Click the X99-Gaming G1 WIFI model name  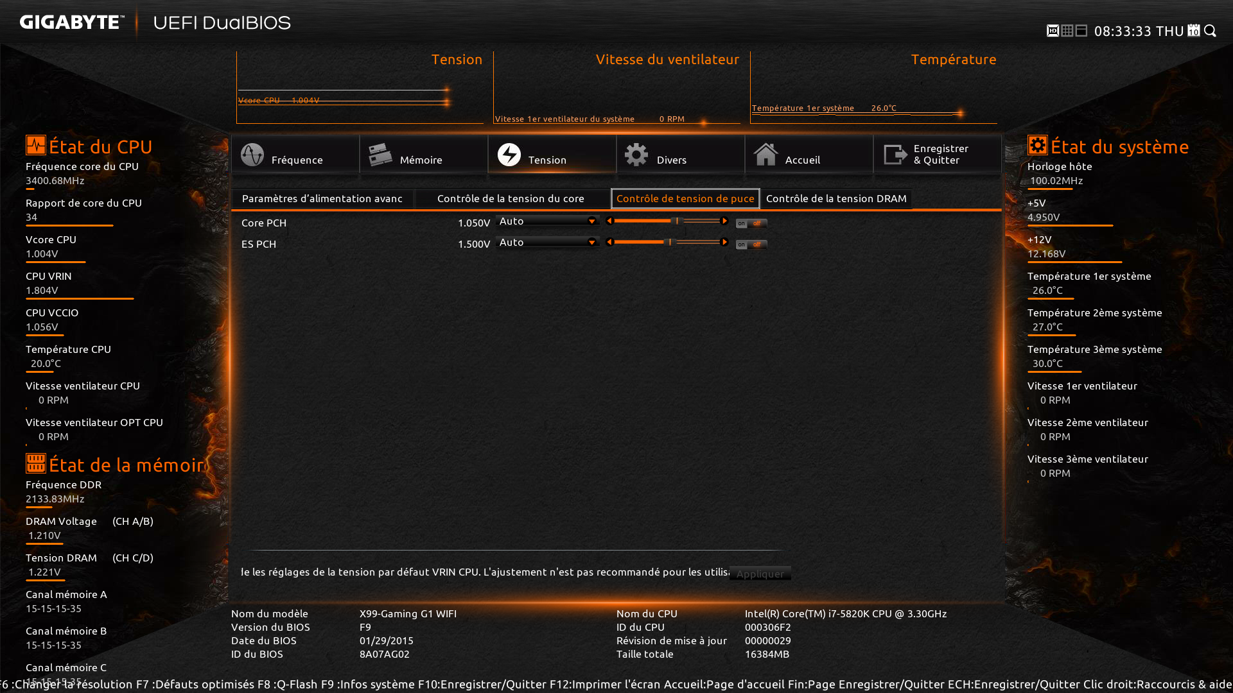pos(408,613)
